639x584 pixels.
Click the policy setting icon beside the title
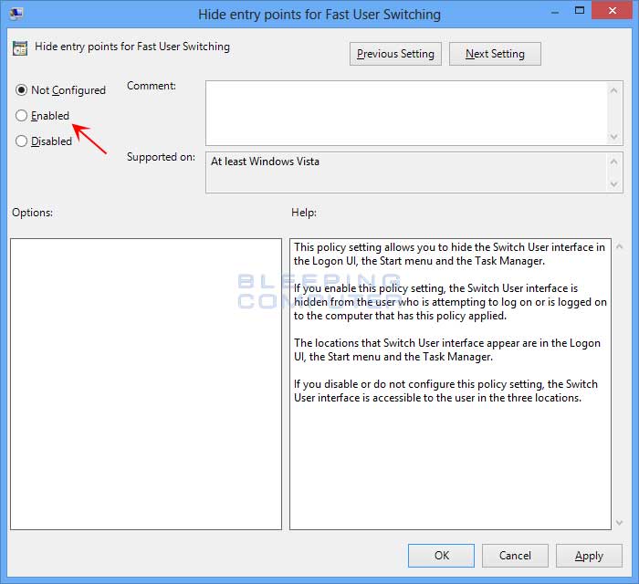tap(20, 48)
